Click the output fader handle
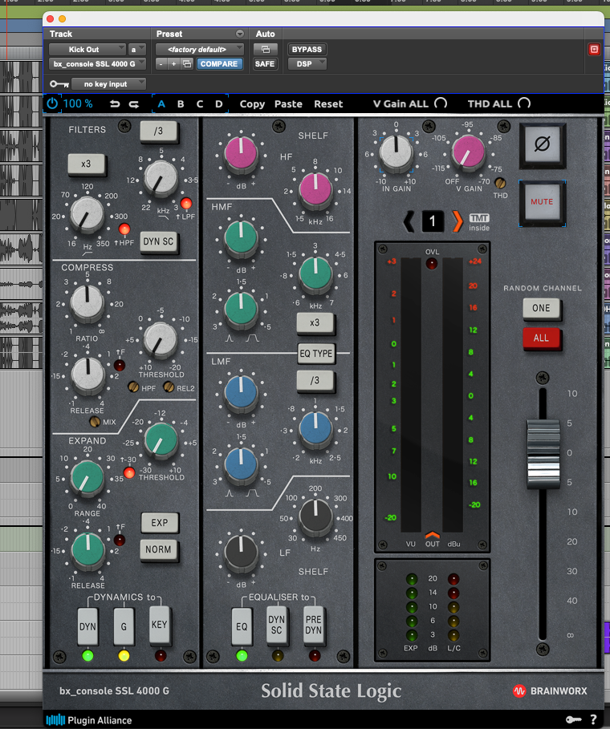 click(543, 454)
